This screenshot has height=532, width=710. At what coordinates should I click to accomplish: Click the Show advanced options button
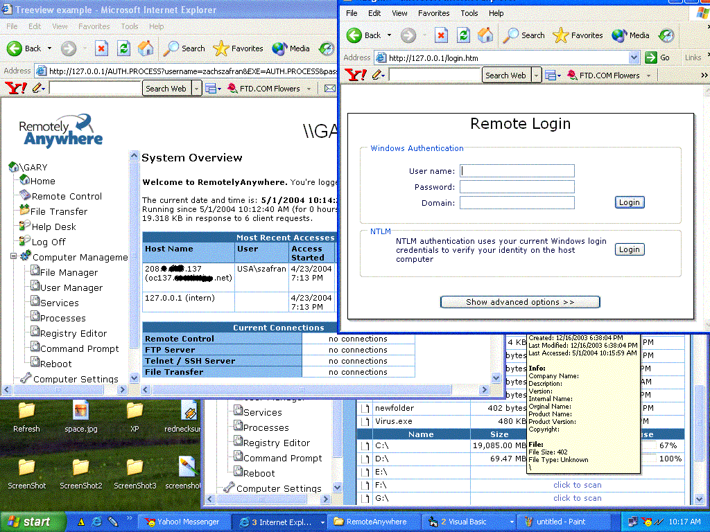pos(520,302)
